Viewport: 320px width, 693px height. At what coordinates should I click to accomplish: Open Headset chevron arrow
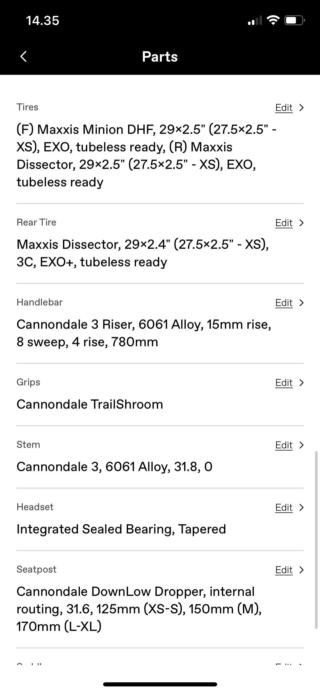coord(301,507)
